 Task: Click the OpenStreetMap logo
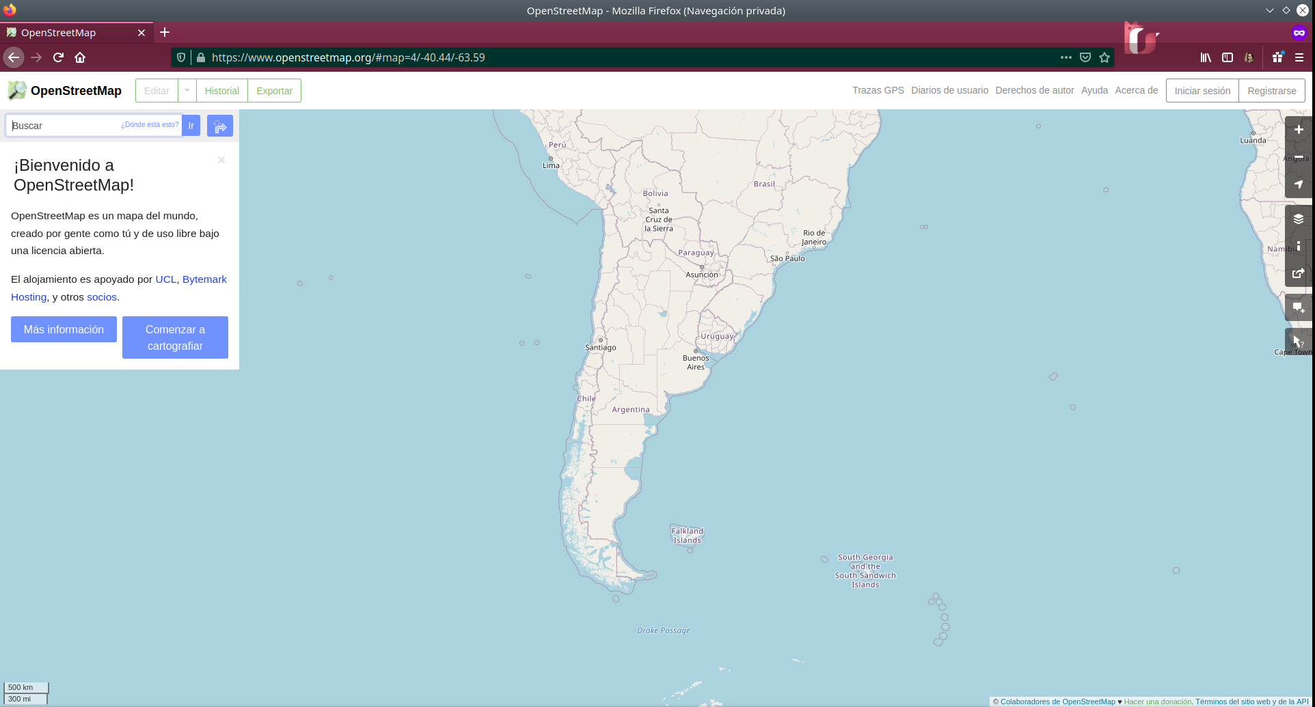tap(64, 90)
